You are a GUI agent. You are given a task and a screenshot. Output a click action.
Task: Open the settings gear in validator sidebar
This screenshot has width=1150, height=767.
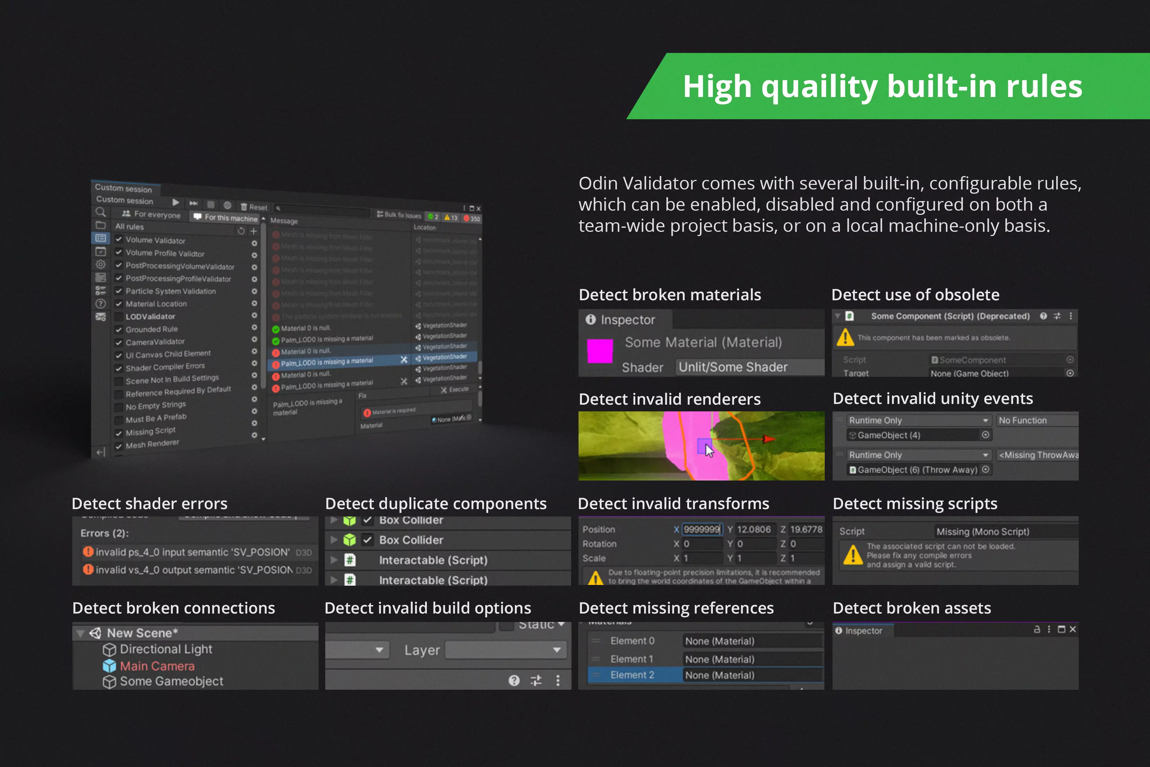pyautogui.click(x=100, y=264)
